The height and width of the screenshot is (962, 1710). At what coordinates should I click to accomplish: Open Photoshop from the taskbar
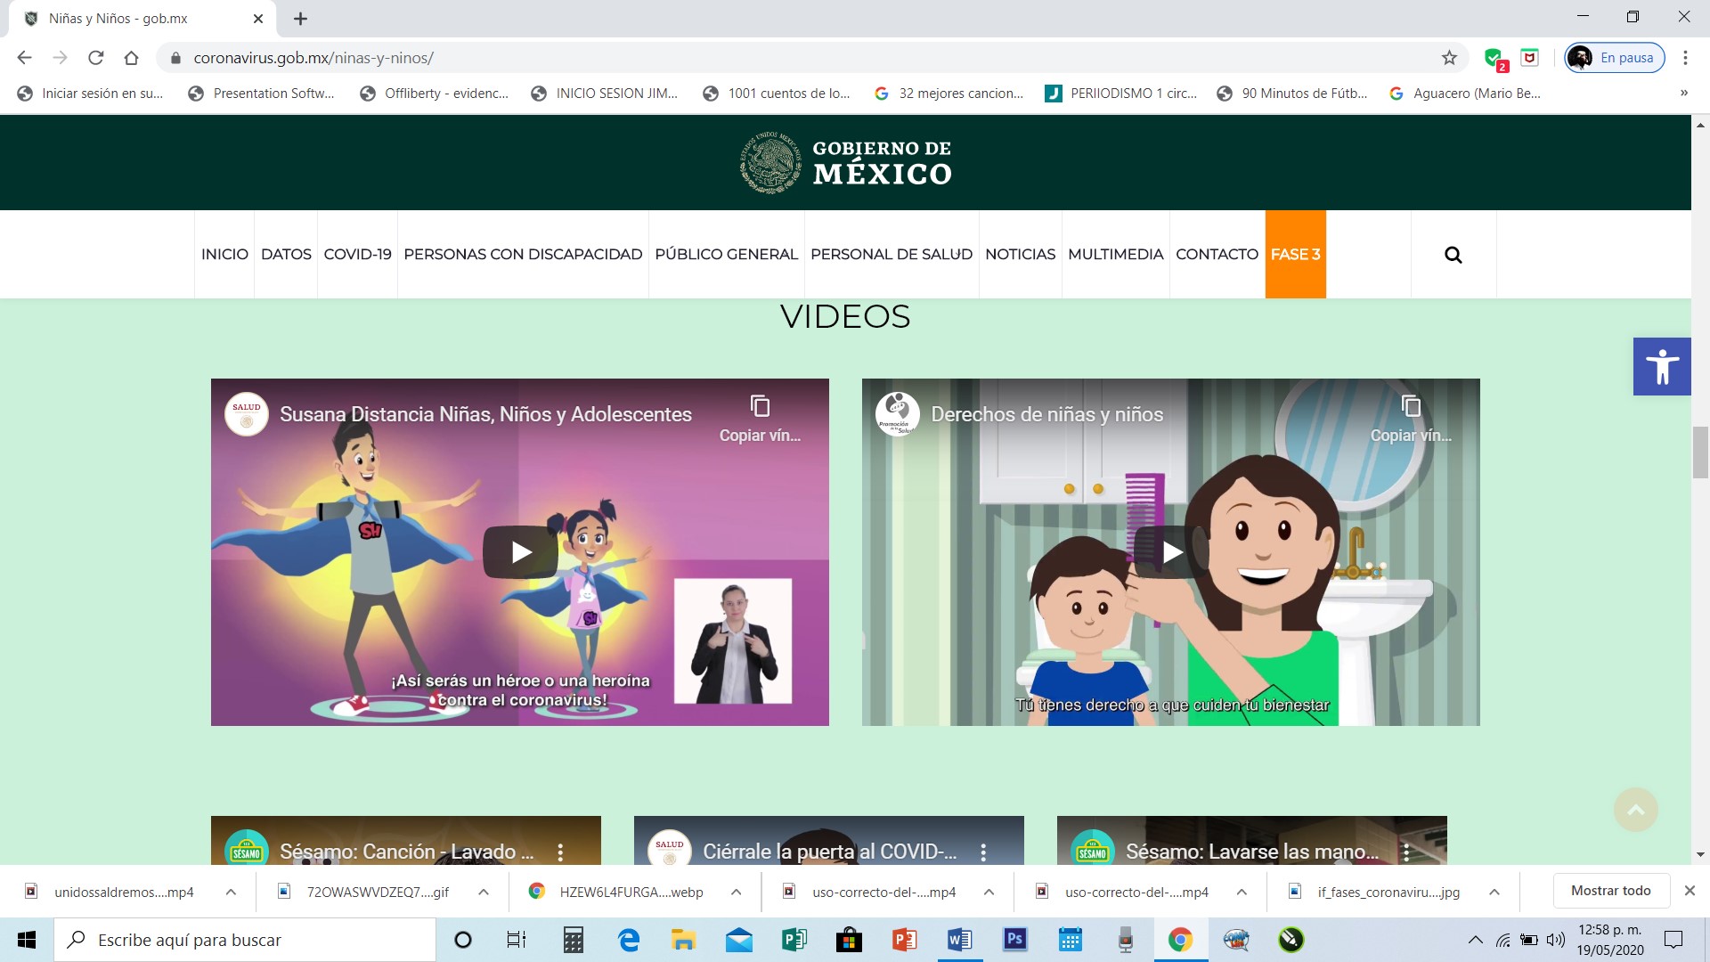coord(1014,940)
